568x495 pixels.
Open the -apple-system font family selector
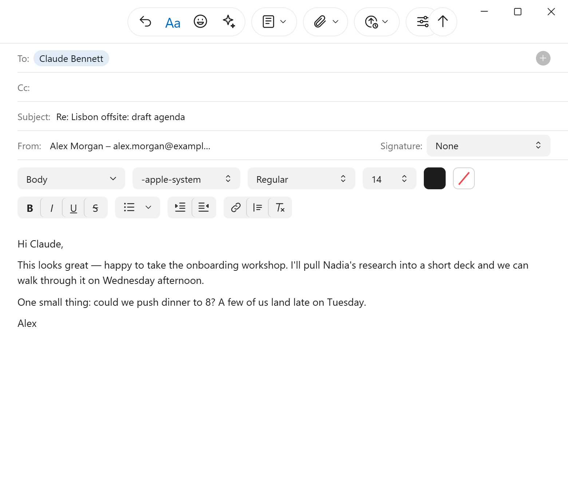coord(186,178)
